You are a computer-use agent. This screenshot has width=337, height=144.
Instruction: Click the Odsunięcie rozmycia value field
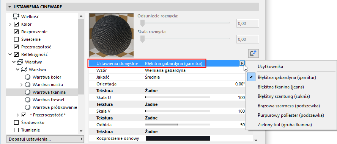point(247,23)
